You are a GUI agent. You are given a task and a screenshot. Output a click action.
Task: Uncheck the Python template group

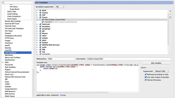point(40,42)
